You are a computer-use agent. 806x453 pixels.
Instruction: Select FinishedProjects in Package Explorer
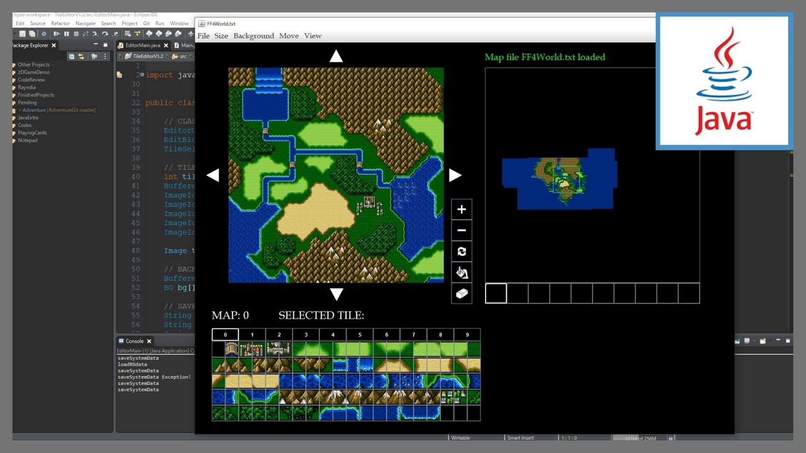pos(36,95)
